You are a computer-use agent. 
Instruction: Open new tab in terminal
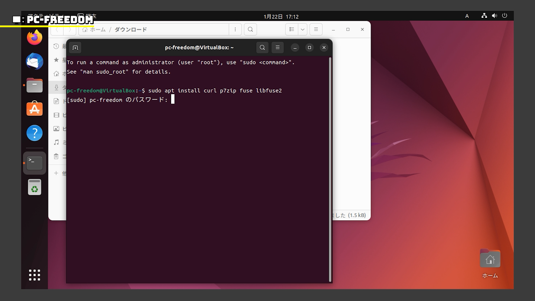pos(75,48)
